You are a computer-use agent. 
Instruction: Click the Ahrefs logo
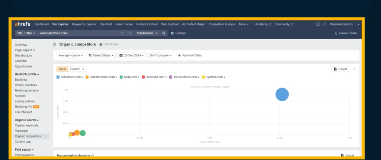(x=22, y=24)
